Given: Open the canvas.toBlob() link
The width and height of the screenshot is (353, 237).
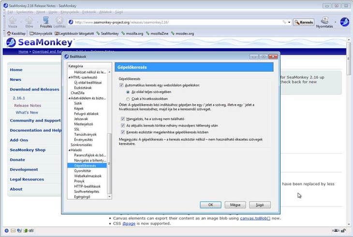Looking at the screenshot, I should click(x=255, y=218).
